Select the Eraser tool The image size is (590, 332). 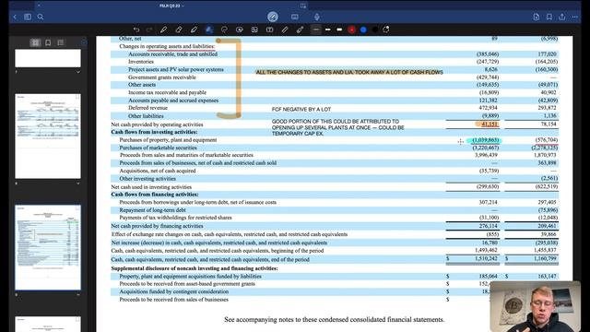[x=179, y=30]
